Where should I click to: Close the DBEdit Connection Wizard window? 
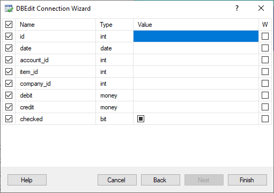pos(261,8)
